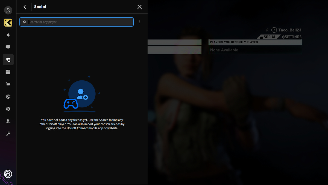Open notifications bell in the sidebar
328x185 pixels.
click(8, 35)
